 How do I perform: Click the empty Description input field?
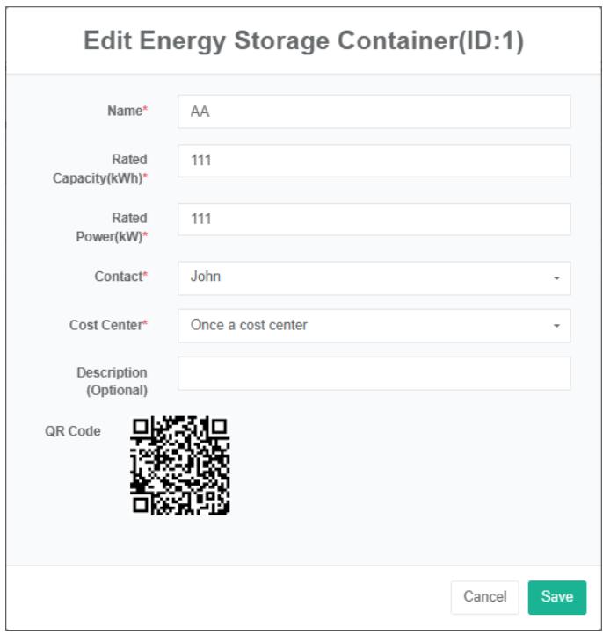(x=374, y=373)
